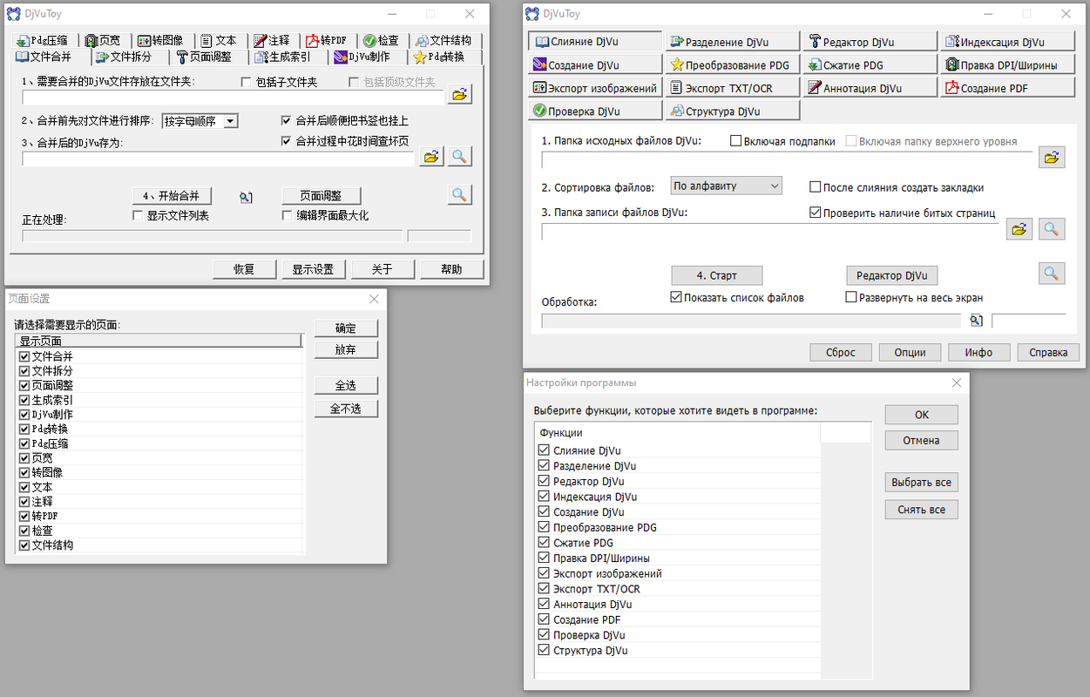Click the folder browse icon for the Chinese DjVu source folder
1090x697 pixels.
point(460,95)
